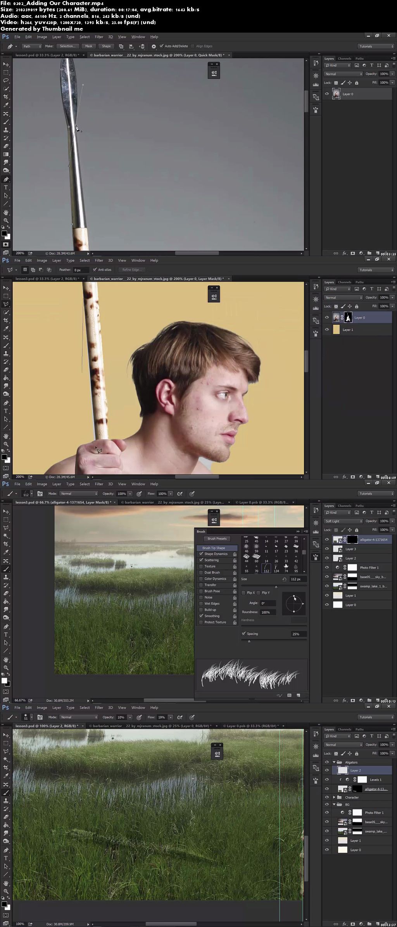397x927 pixels.
Task: Click the path alignment icon after Shape button
Action: (131, 46)
